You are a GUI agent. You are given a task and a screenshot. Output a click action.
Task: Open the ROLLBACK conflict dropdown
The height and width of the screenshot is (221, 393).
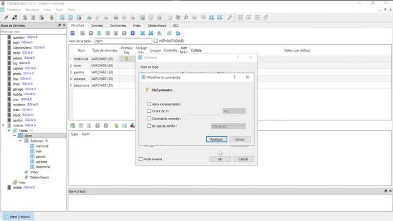click(x=228, y=126)
